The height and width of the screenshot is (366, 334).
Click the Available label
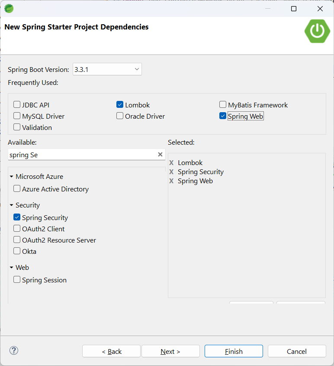[22, 143]
